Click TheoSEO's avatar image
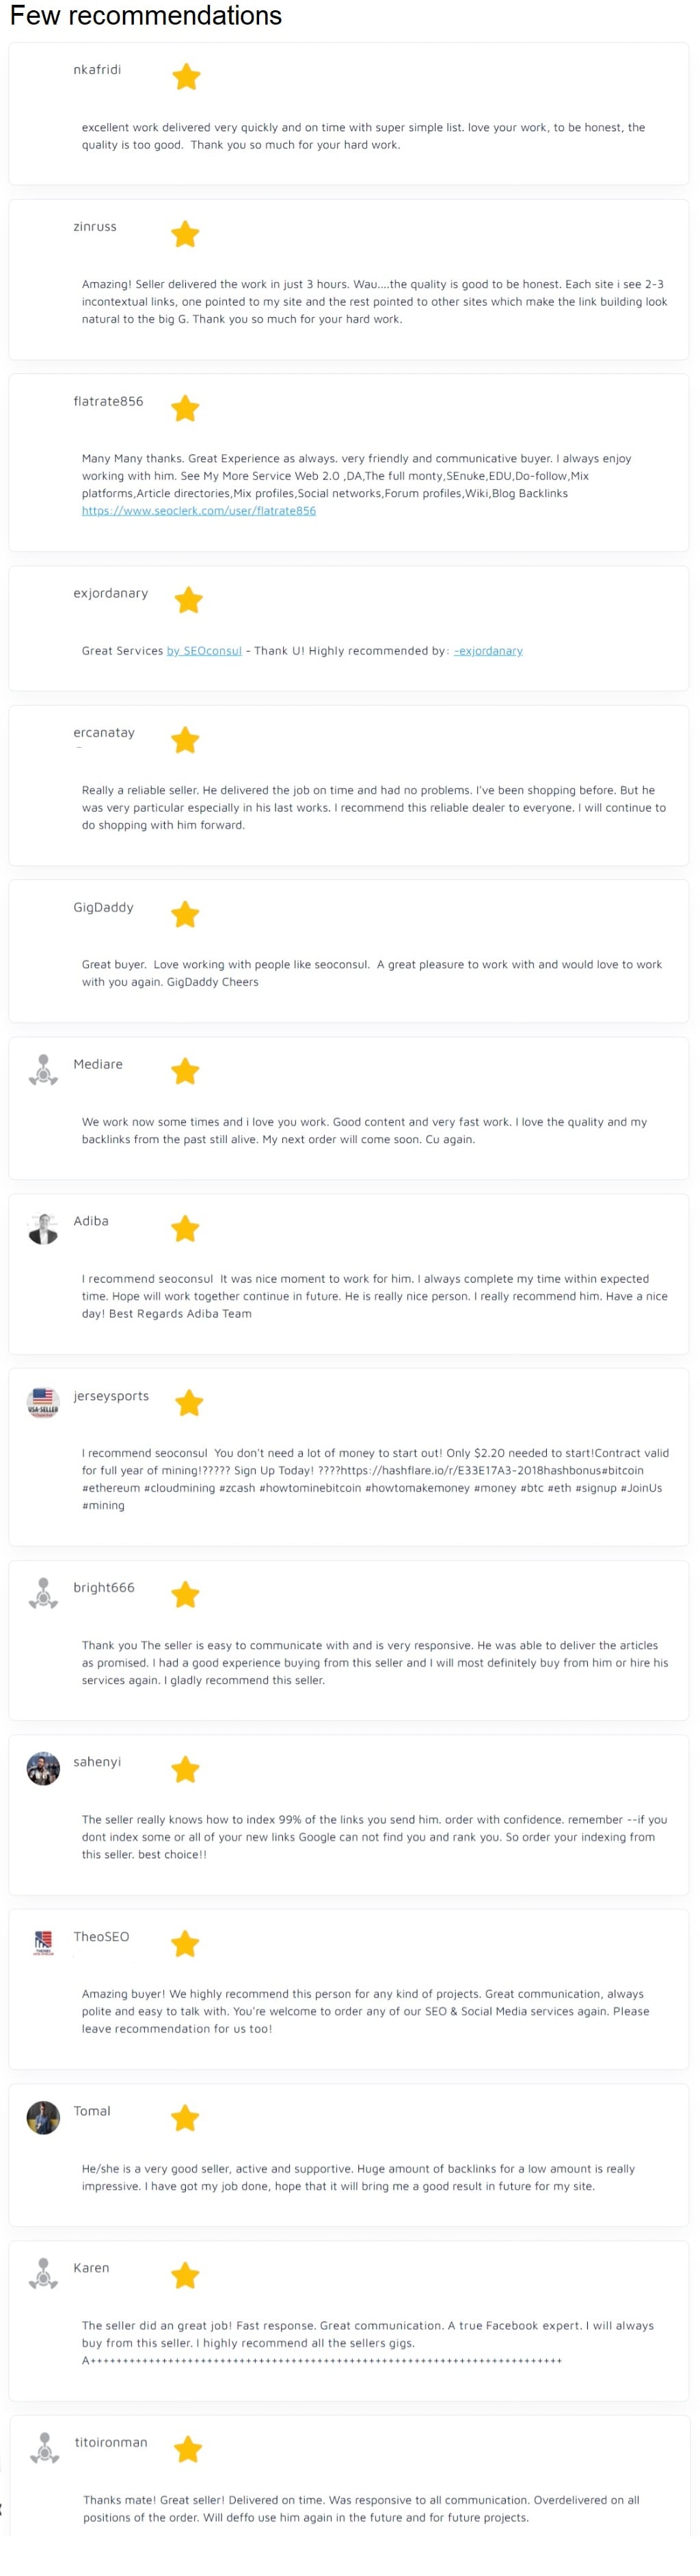The height and width of the screenshot is (2576, 700). (x=43, y=1942)
